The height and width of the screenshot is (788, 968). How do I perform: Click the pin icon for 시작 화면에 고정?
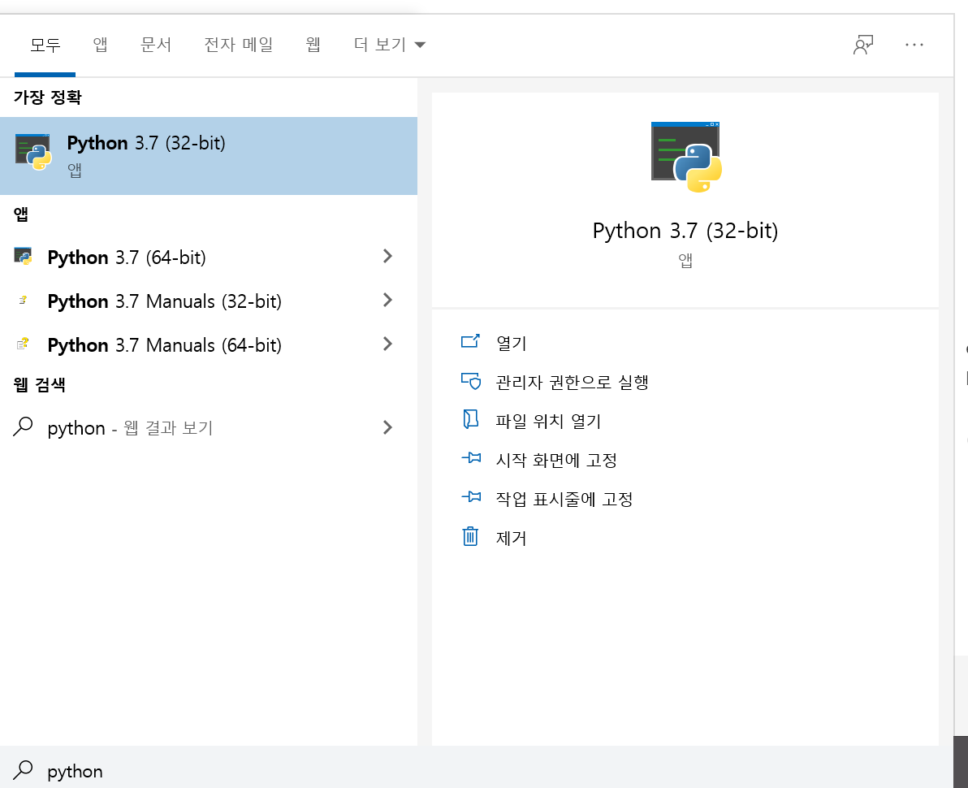pos(471,458)
